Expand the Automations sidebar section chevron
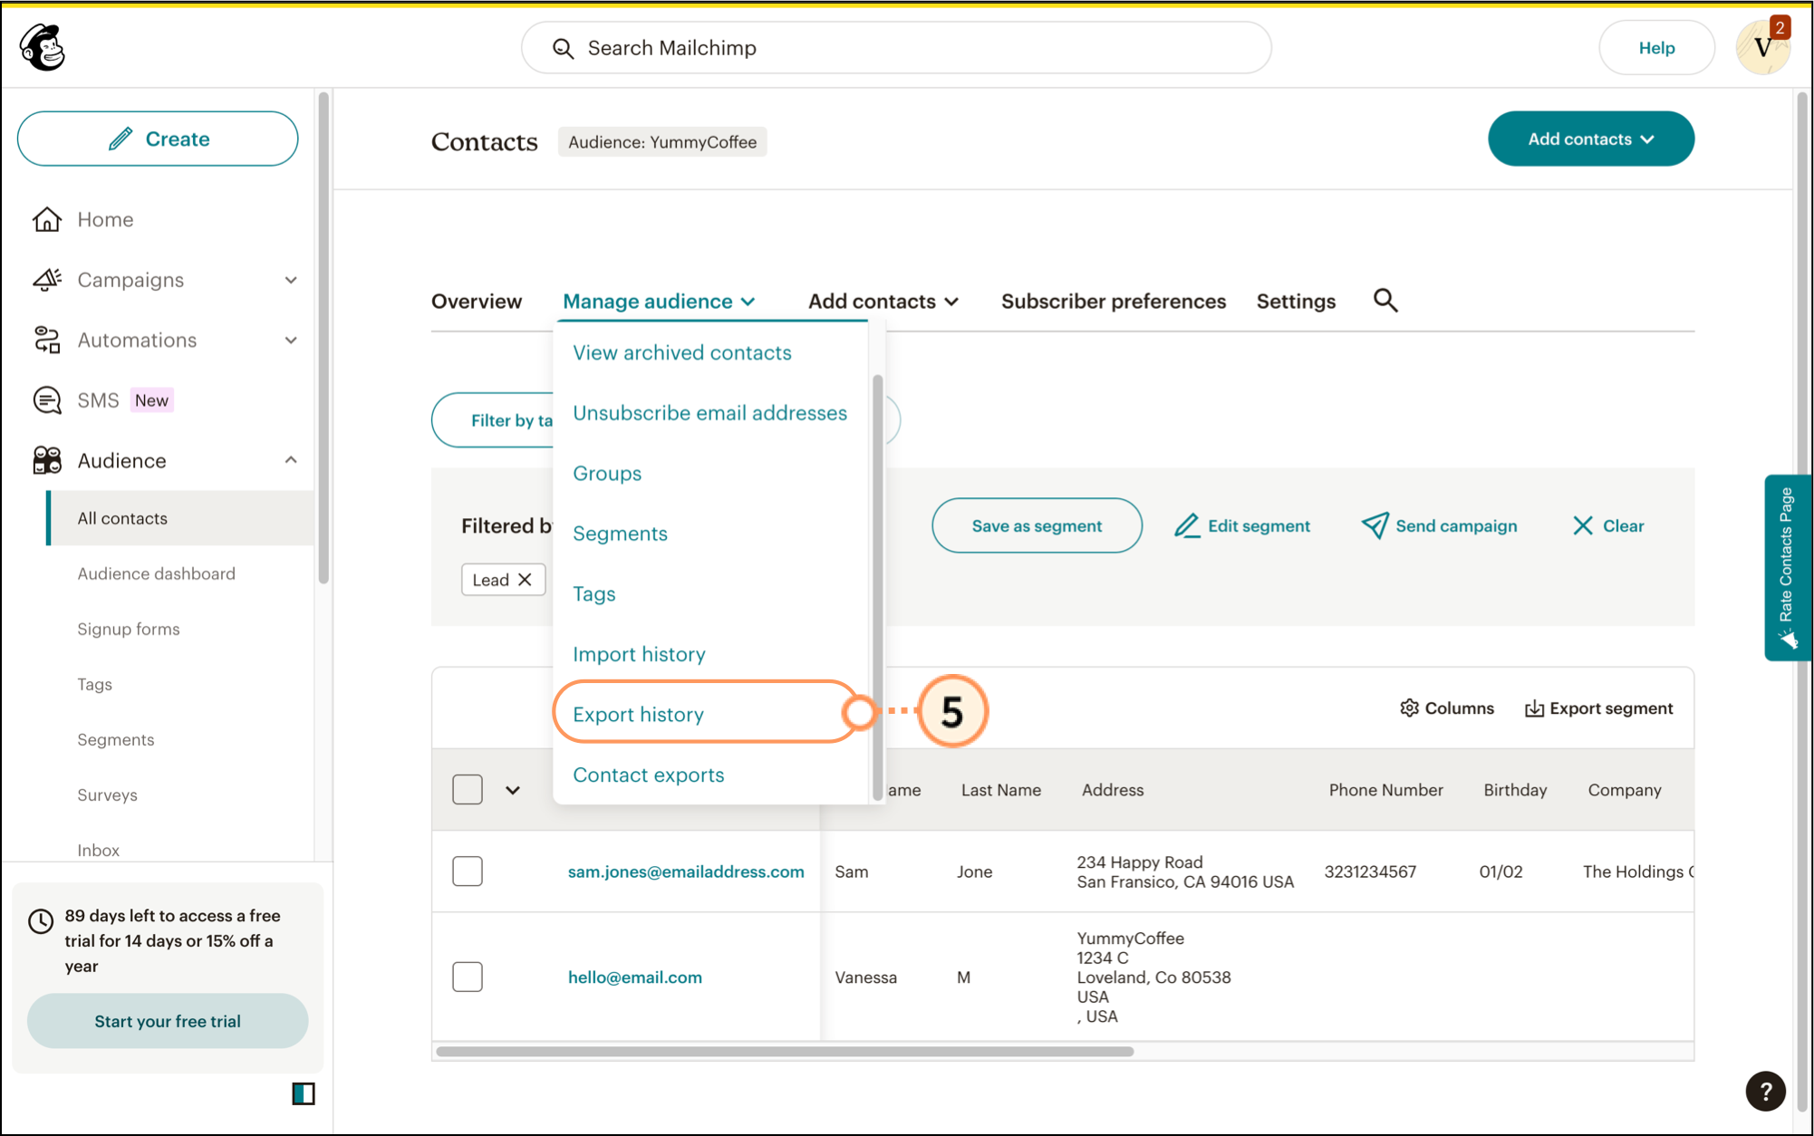 pyautogui.click(x=291, y=341)
